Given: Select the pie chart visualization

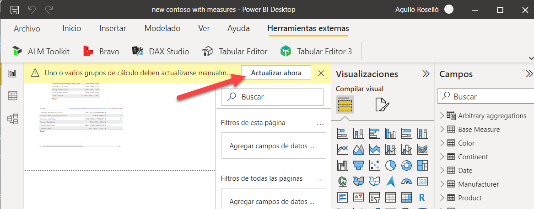Looking at the screenshot, I should coord(390,165).
